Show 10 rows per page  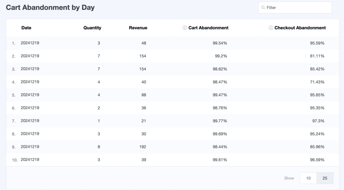tap(308, 178)
